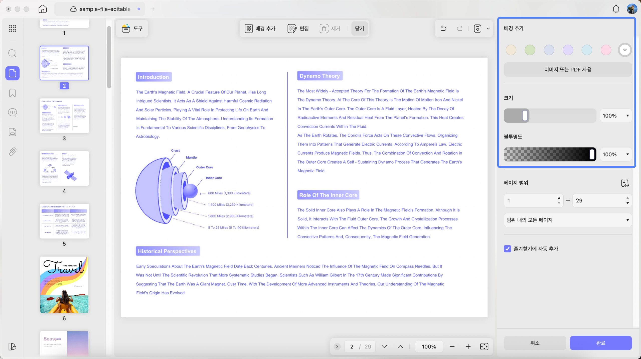This screenshot has width=641, height=359.
Task: Expand the bottom page navigation bar arrow
Action: (337, 346)
